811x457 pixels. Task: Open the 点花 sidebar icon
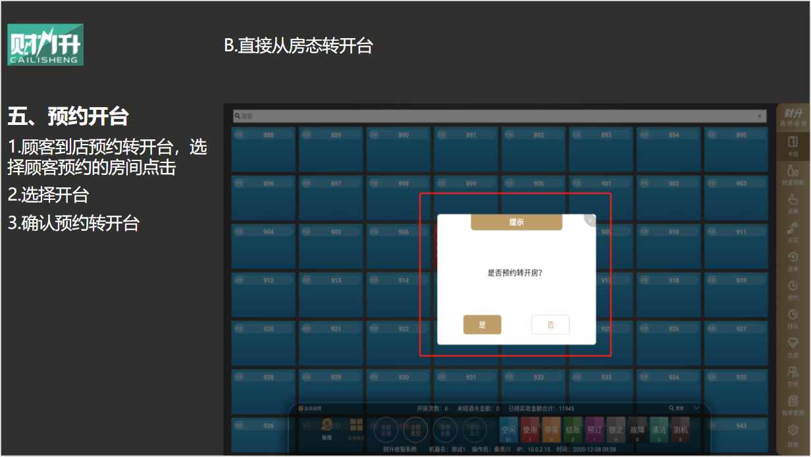tap(793, 233)
